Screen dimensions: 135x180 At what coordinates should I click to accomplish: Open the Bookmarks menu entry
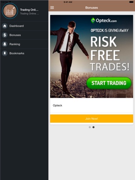(24, 53)
